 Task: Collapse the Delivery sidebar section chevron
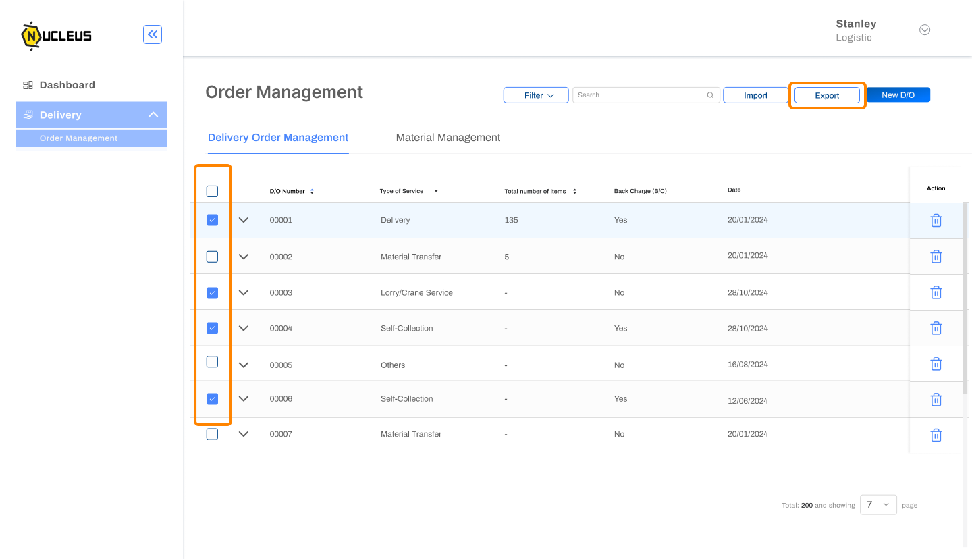click(153, 115)
